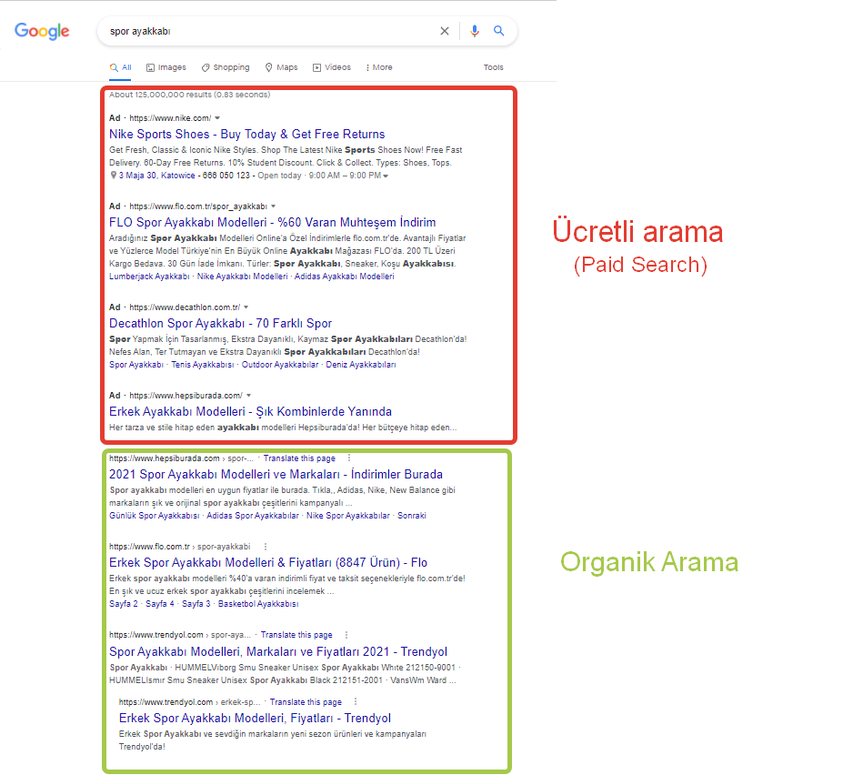Open the Shopping tab
Image resolution: width=863 pixels, height=775 pixels.
tap(226, 67)
